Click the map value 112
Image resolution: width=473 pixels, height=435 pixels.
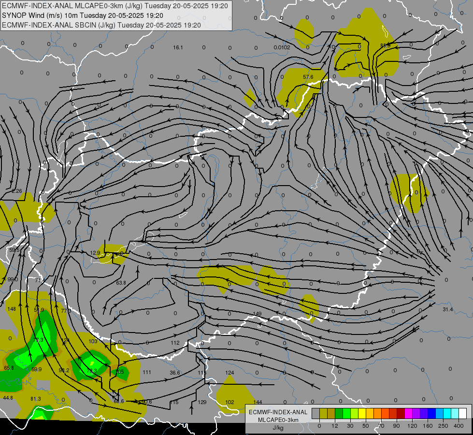coord(175,343)
